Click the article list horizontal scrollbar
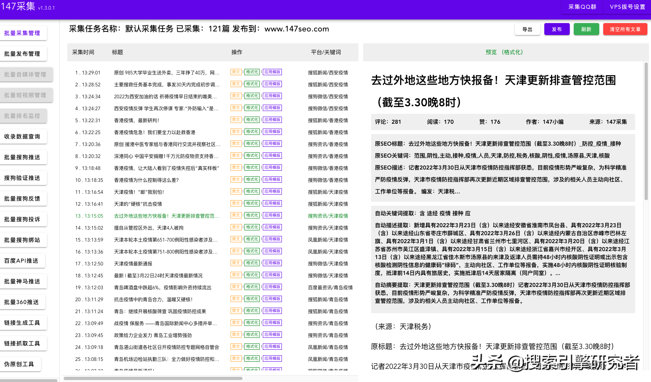Screen dimensions: 651x382 (153, 378)
